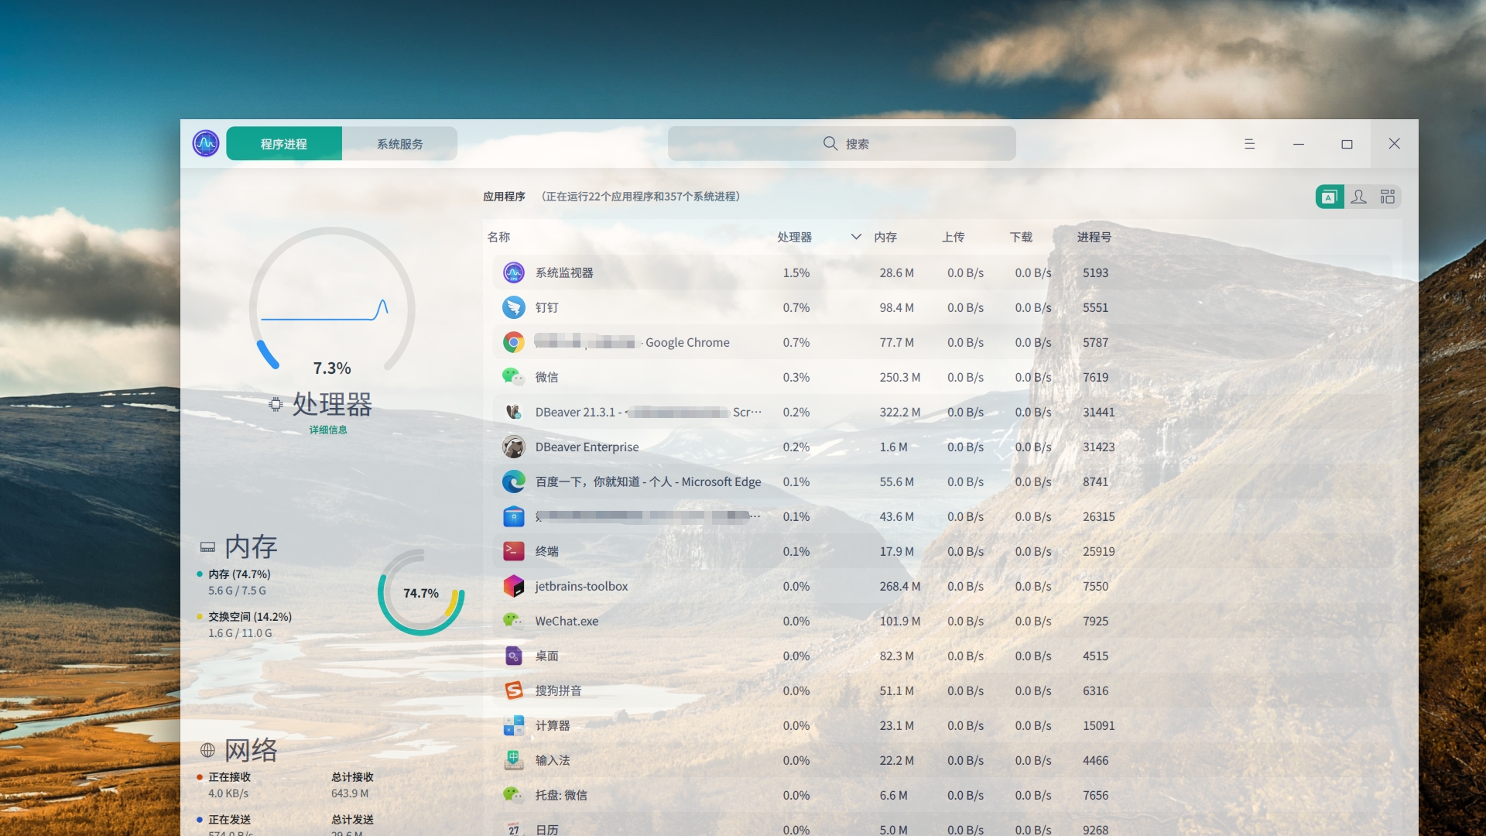Show my processes filter icon
This screenshot has width=1486, height=836.
coord(1358,197)
